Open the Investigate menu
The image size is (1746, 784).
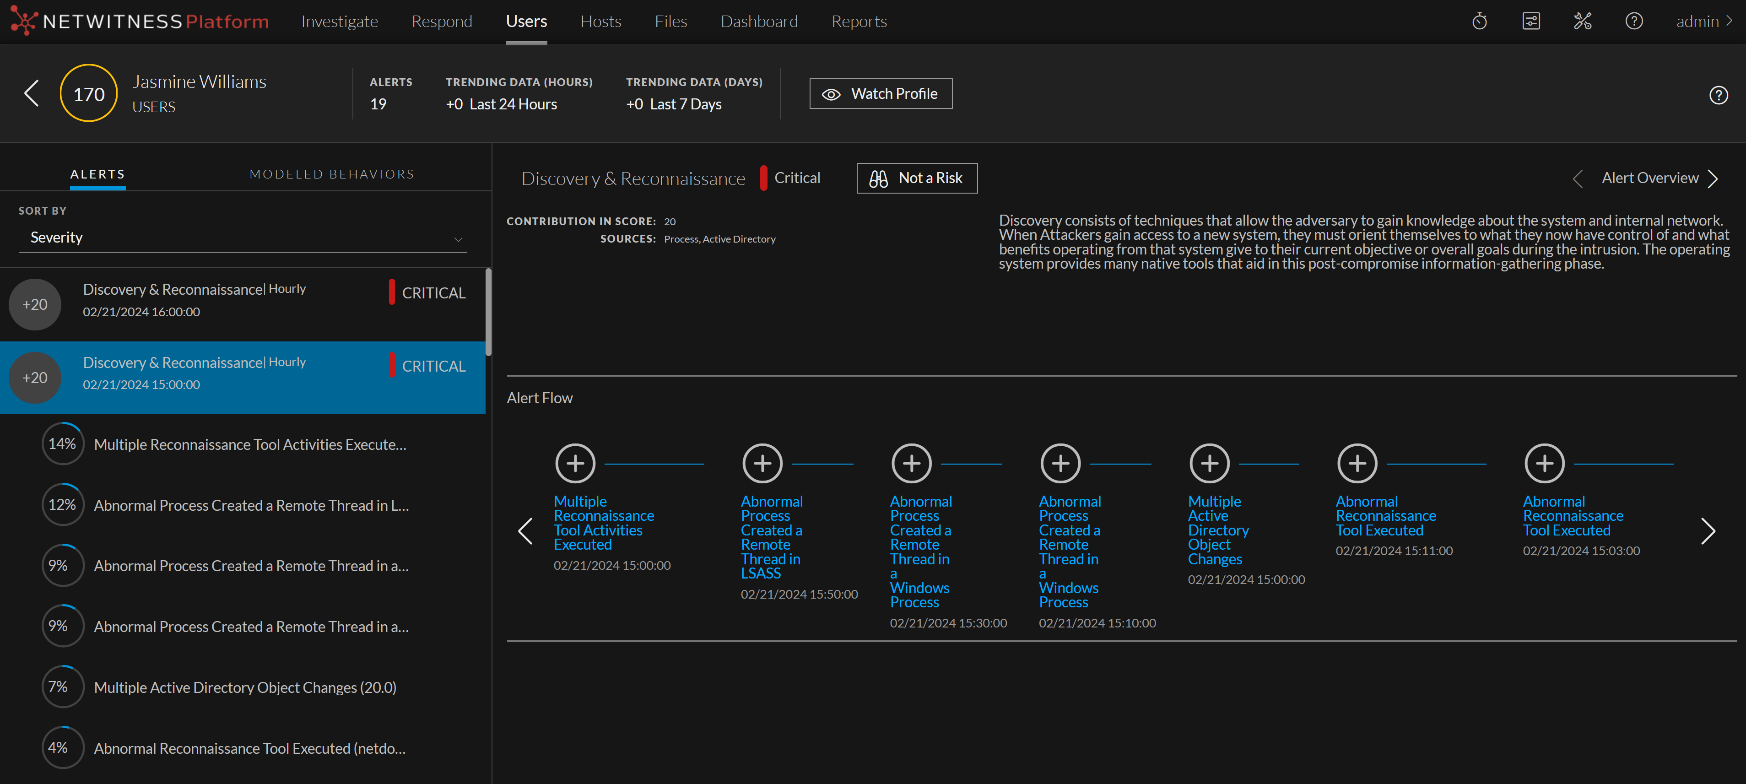pos(340,22)
